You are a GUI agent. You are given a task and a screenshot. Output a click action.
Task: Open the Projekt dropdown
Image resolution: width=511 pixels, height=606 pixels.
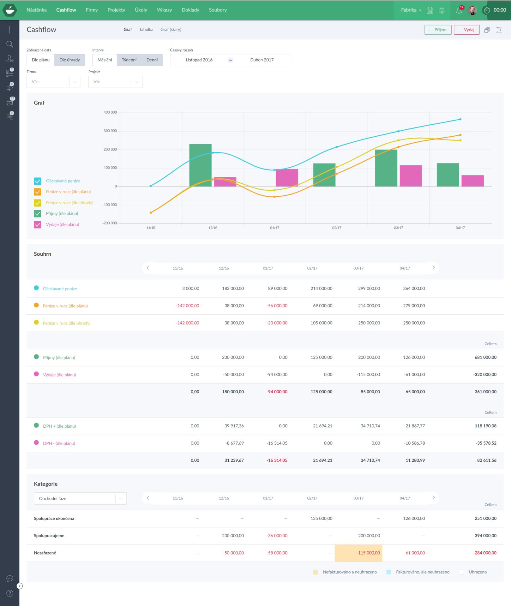[x=116, y=82]
